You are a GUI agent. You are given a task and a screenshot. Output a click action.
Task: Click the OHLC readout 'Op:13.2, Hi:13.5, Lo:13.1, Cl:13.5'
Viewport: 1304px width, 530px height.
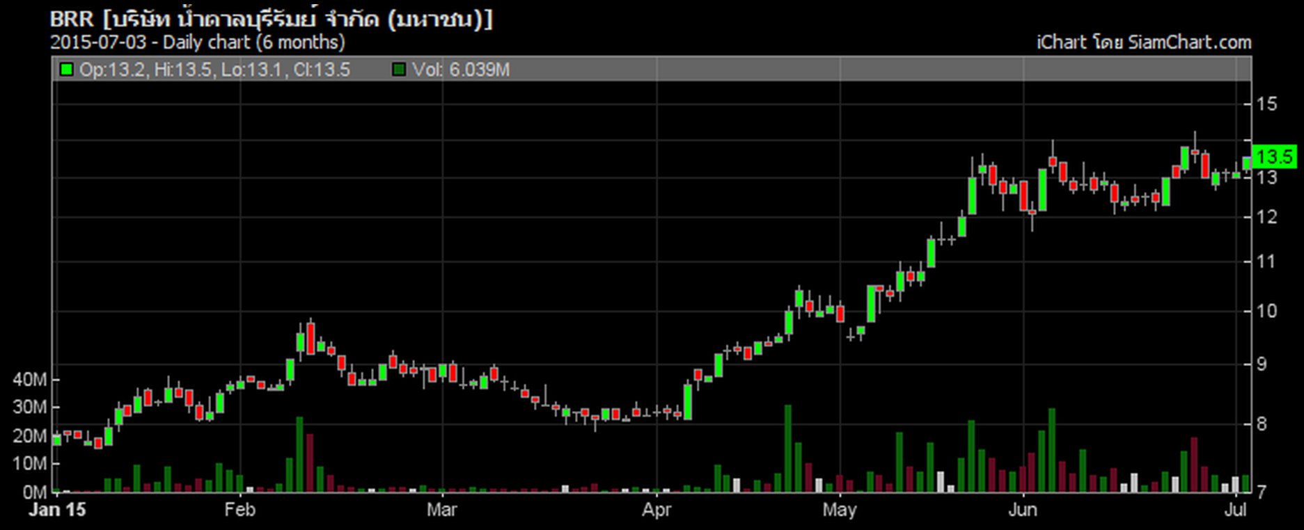click(214, 70)
